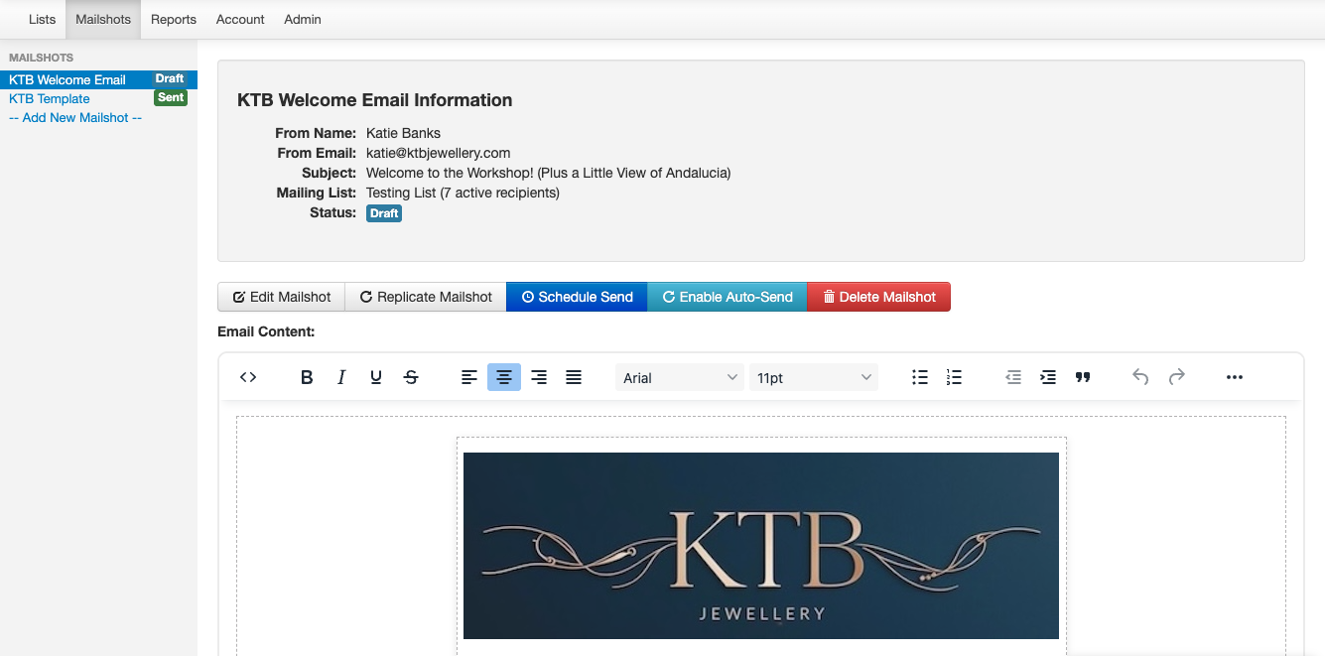Screen dimensions: 1325x656
Task: Undo the last edit
Action: click(x=1141, y=377)
